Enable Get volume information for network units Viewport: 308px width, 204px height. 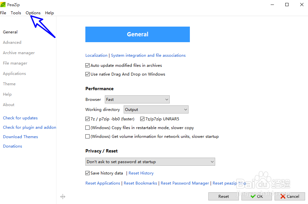(152, 137)
